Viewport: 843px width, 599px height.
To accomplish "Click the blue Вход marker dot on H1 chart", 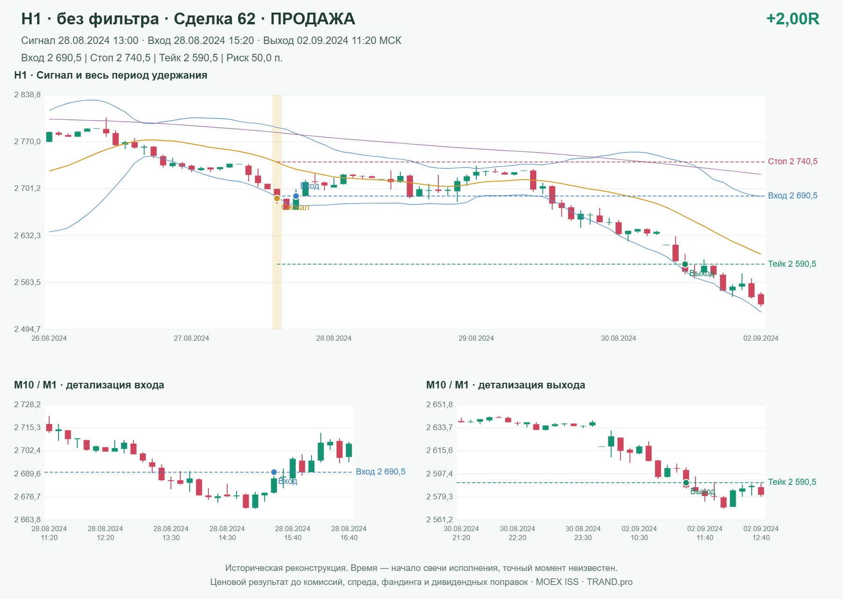I will tap(296, 196).
